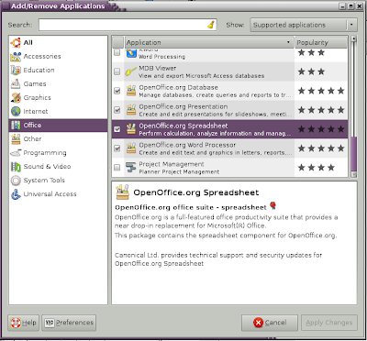Open Help
Image resolution: width=367 pixels, height=341 pixels.
point(24,323)
